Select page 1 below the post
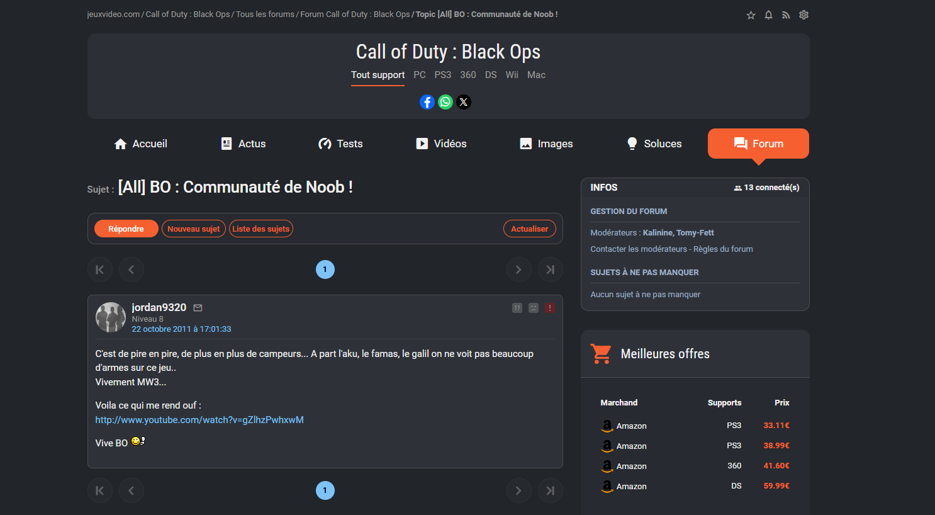 click(325, 490)
